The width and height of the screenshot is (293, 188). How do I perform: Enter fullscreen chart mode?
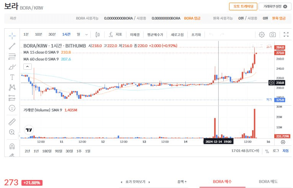point(286,34)
